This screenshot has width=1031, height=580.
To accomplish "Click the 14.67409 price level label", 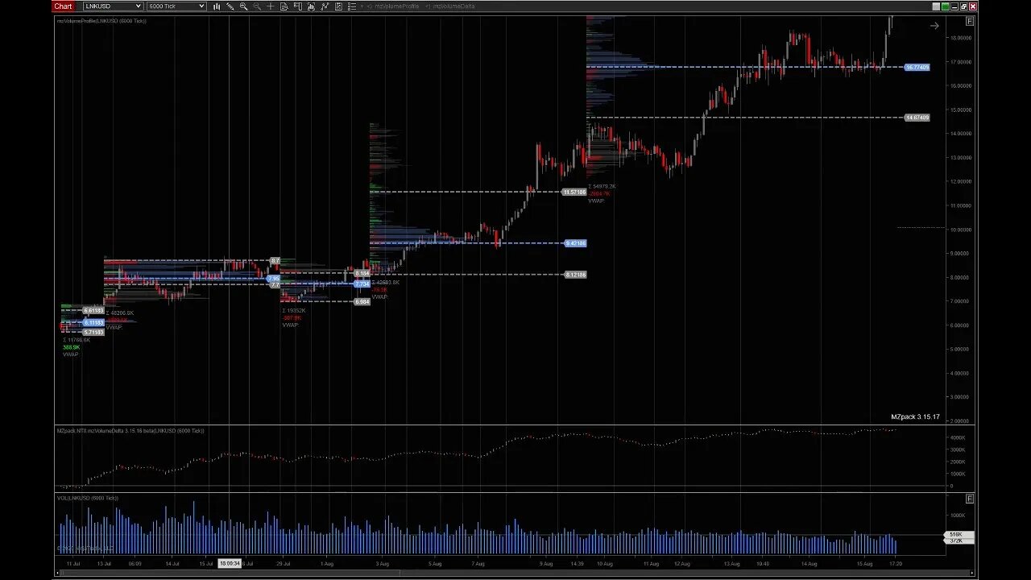I will click(x=917, y=118).
